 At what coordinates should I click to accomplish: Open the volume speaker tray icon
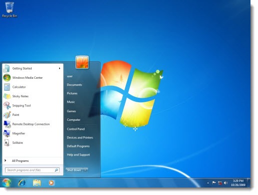coord(225,183)
